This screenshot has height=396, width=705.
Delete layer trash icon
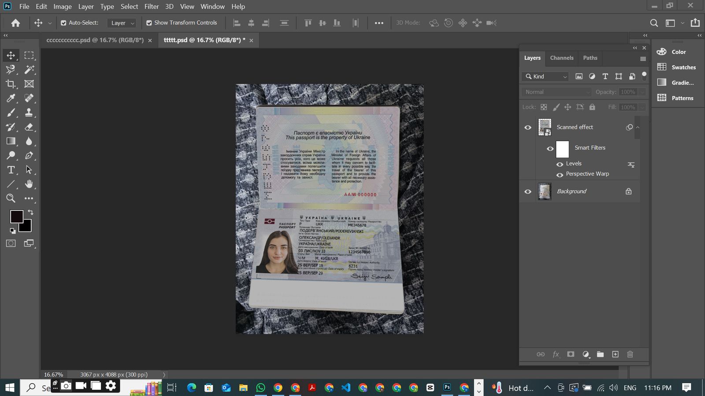630,354
